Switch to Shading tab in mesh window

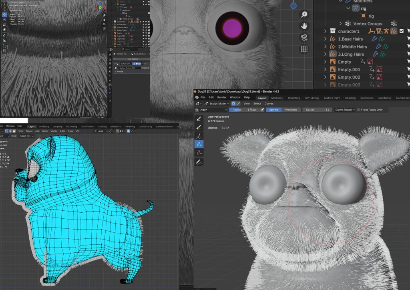point(102,127)
